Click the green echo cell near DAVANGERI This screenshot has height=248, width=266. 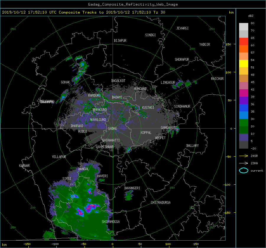129,195
